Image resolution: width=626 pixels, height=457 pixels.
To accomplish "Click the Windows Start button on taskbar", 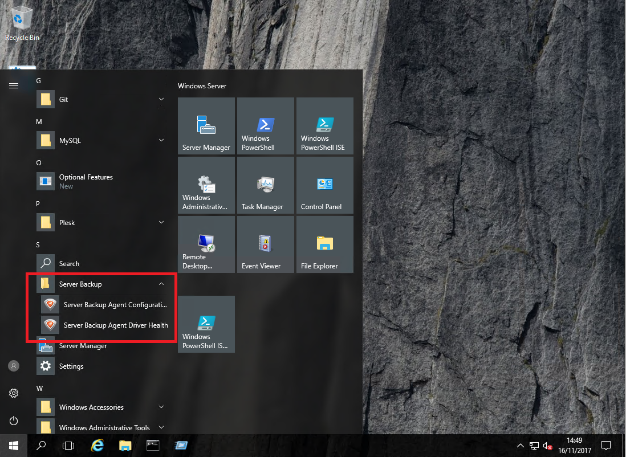I will click(x=14, y=446).
